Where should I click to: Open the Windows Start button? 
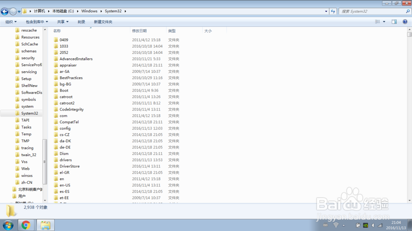point(8,225)
